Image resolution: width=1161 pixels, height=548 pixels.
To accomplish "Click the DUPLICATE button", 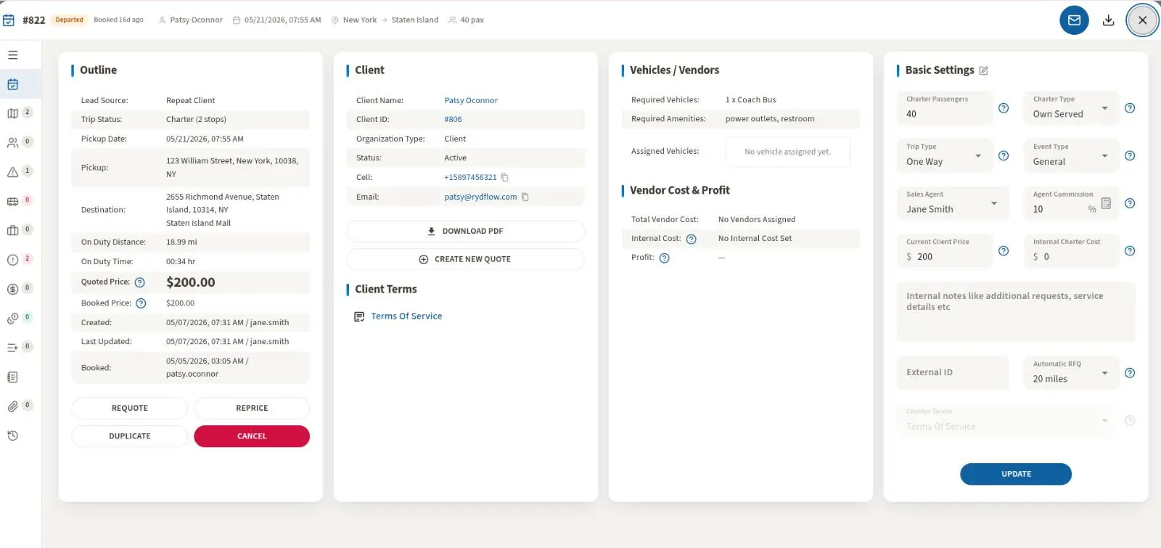I will pyautogui.click(x=129, y=436).
